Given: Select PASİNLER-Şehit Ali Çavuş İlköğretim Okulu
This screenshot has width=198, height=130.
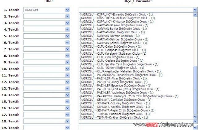Looking at the screenshot, I should (136, 89).
